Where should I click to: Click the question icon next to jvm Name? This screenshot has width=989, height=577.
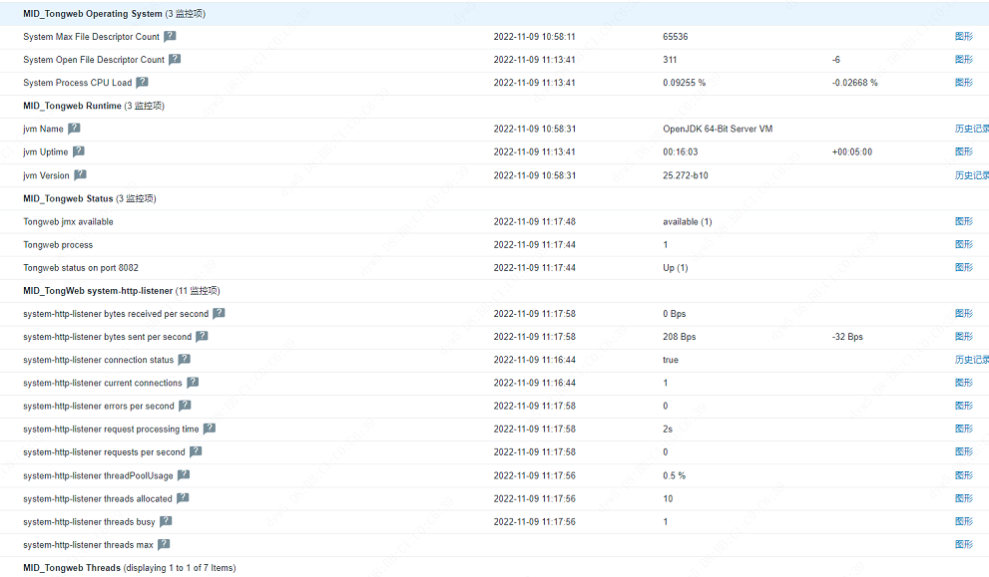click(74, 129)
